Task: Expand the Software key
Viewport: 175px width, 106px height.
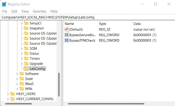Action: click(x=17, y=74)
